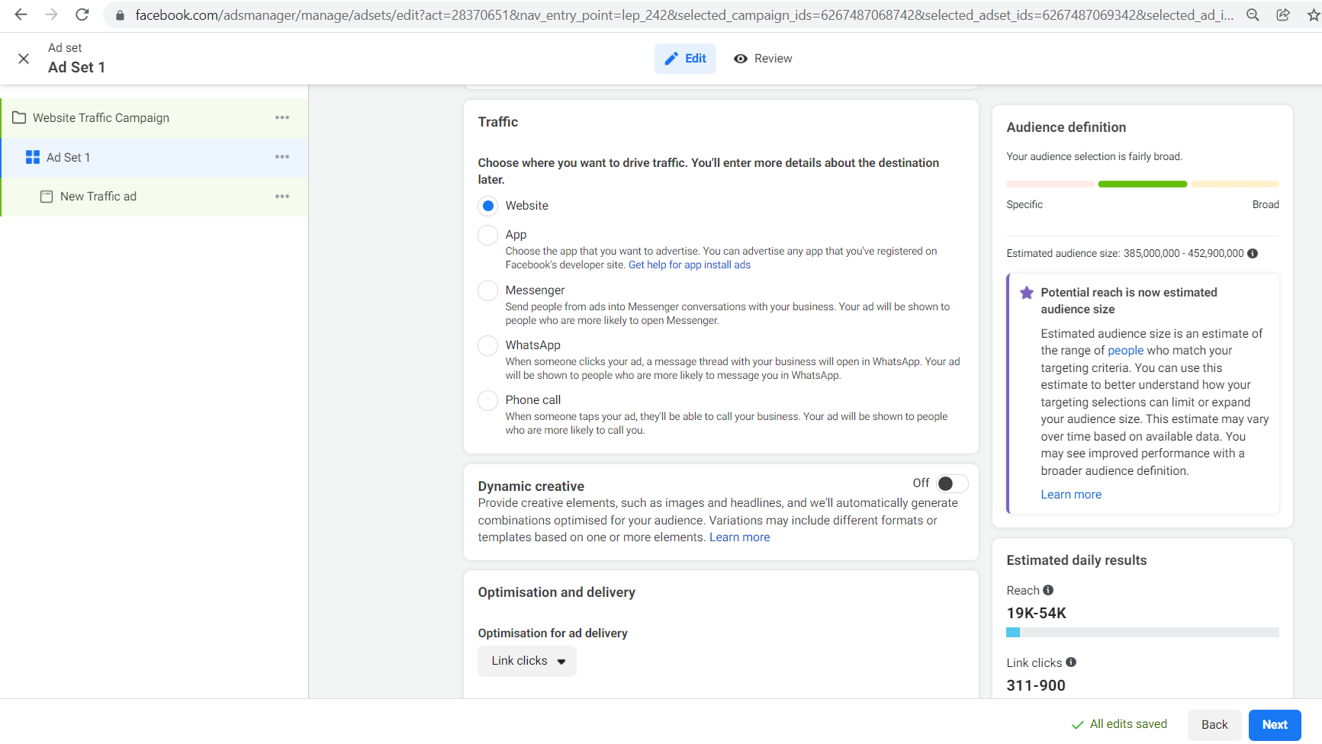Click info icon next to Reach
The width and height of the screenshot is (1322, 744).
pyautogui.click(x=1048, y=590)
